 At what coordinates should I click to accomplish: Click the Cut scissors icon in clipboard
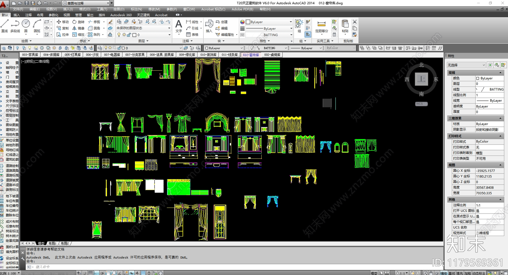pyautogui.click(x=355, y=22)
